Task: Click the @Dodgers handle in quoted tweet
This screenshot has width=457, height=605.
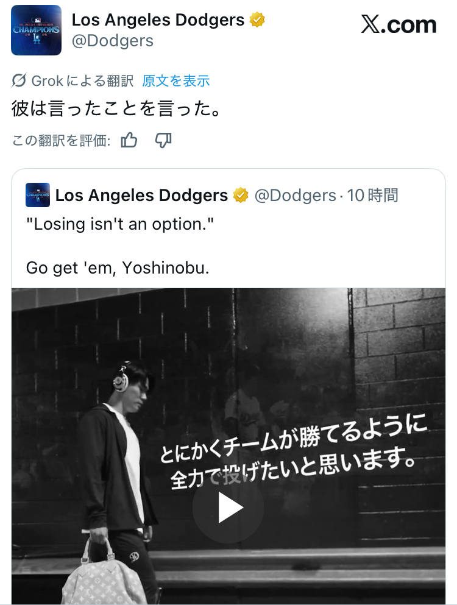Action: point(296,196)
